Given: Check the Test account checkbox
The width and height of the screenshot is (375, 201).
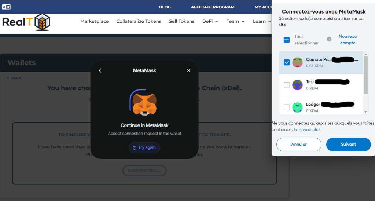Looking at the screenshot, I should pyautogui.click(x=287, y=85).
